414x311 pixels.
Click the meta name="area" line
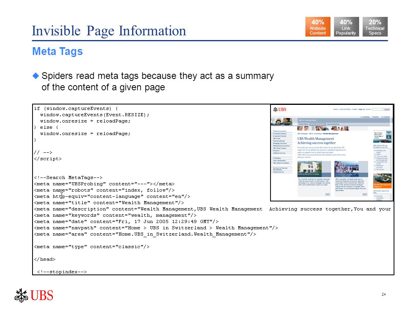click(145, 234)
